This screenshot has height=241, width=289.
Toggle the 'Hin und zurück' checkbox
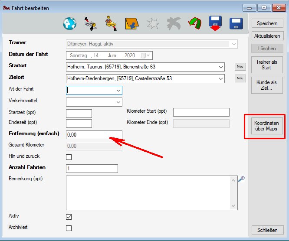tap(69, 157)
